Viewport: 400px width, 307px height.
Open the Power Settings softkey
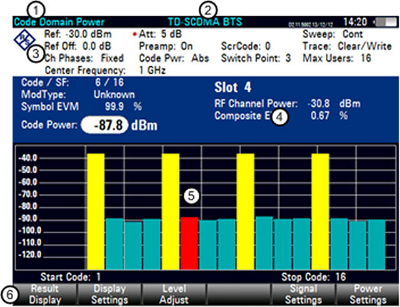367,294
